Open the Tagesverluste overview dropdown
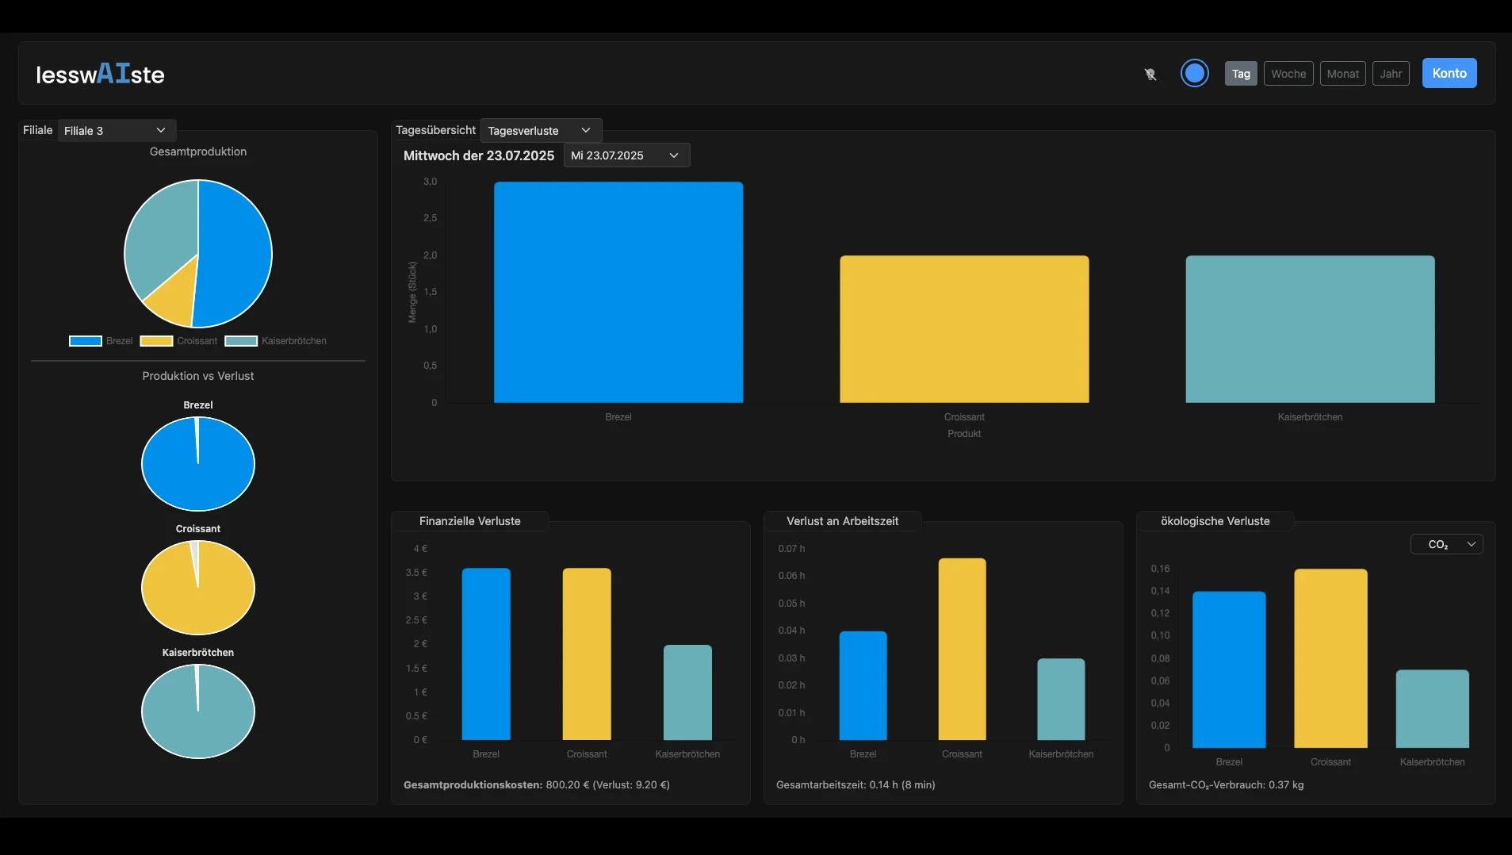The width and height of the screenshot is (1512, 855). coord(540,131)
